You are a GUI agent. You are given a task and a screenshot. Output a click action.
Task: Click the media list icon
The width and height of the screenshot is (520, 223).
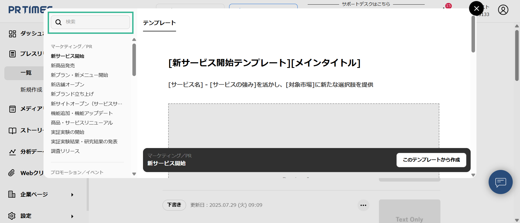pyautogui.click(x=12, y=109)
